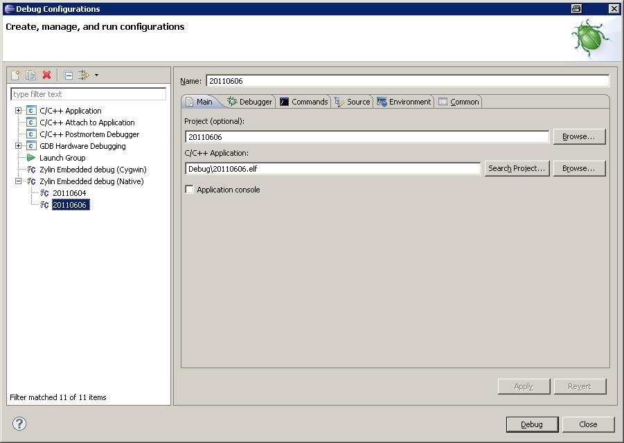Click the type filter text field

(89, 94)
